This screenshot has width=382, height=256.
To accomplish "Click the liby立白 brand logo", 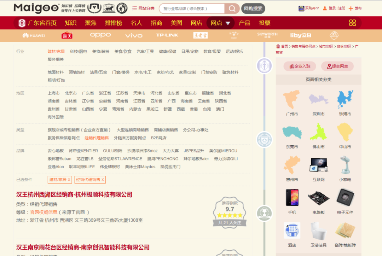I will (301, 35).
